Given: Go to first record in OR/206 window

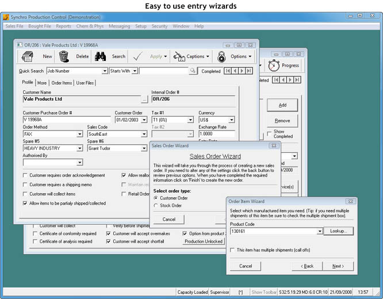Looking at the screenshot, I should click(x=228, y=71).
